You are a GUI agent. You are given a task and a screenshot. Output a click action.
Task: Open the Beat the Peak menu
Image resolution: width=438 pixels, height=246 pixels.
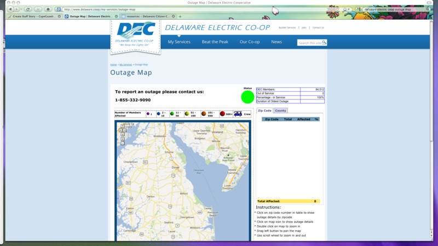click(x=215, y=42)
